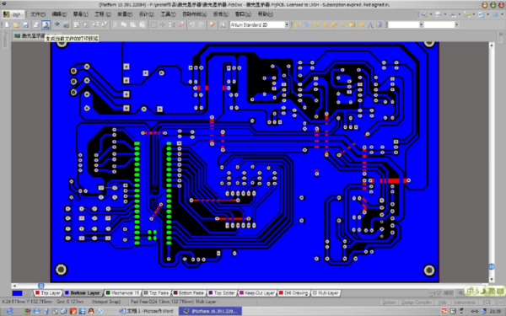Select the Place String 'A' tool
The image size is (506, 316).
pyautogui.click(x=370, y=24)
